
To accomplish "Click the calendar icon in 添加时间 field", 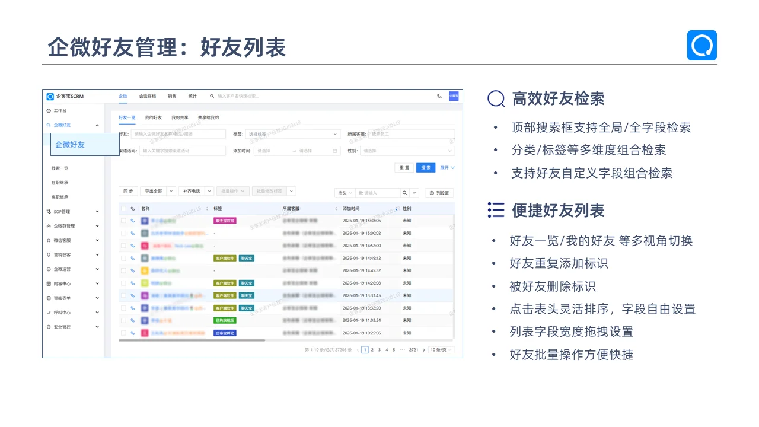I will coord(335,151).
